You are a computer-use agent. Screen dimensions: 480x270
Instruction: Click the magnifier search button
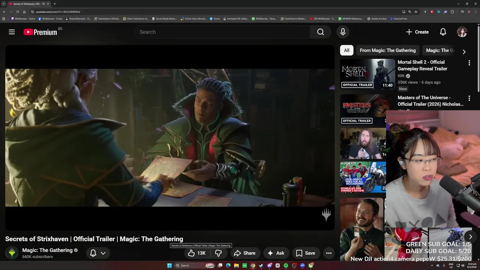coord(320,32)
